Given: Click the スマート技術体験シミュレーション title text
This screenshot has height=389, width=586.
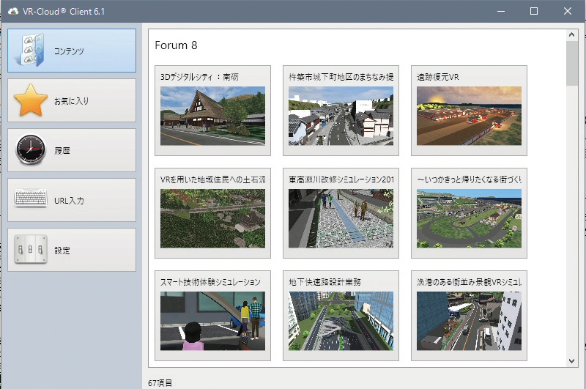Looking at the screenshot, I should click(x=210, y=282).
